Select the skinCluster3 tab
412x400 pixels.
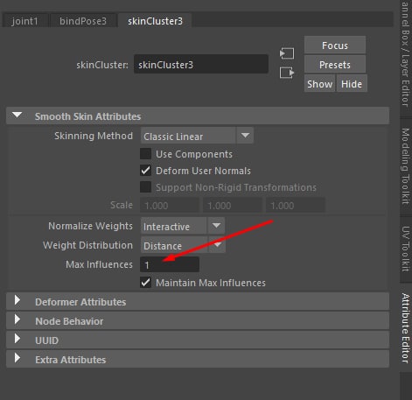click(x=155, y=21)
